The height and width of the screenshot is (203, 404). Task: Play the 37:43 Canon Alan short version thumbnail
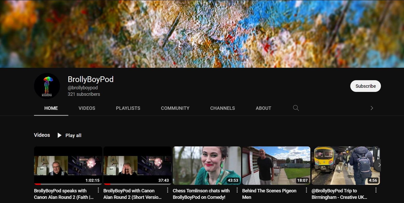[138, 166]
